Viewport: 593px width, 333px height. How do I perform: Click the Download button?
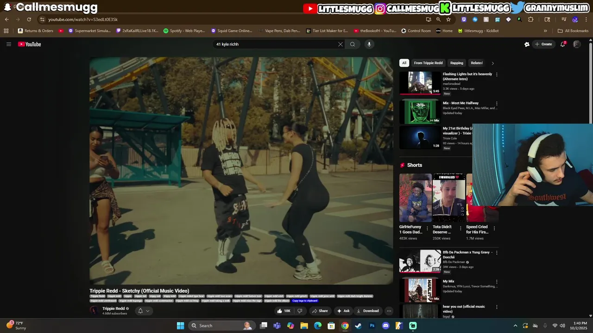[368, 311]
